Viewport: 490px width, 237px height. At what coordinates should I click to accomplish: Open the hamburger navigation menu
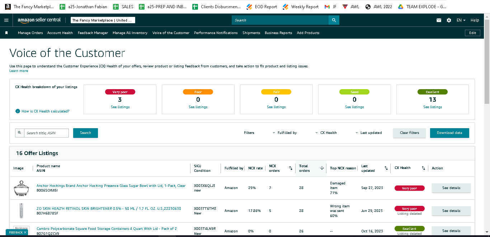[6, 20]
